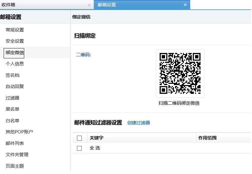Screen dimensions: 252x174
Task: Click the 创建过滤器 link
Action: (138, 123)
